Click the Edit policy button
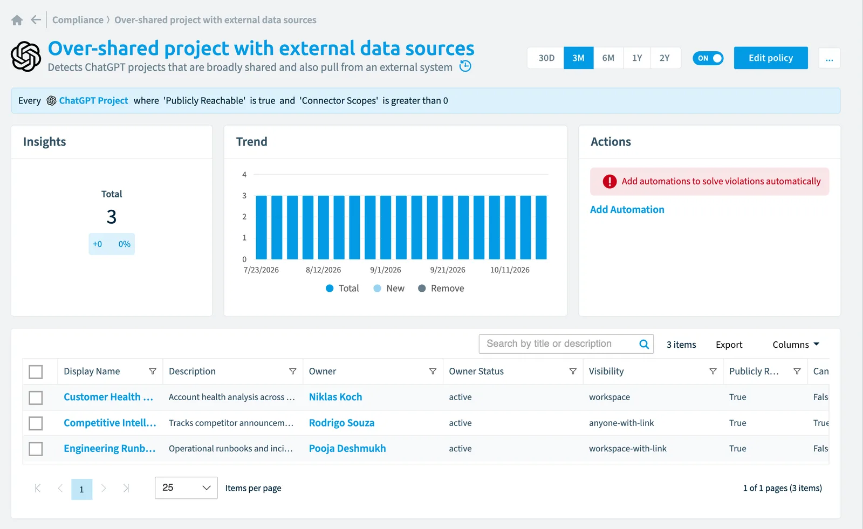This screenshot has height=529, width=863. [771, 58]
